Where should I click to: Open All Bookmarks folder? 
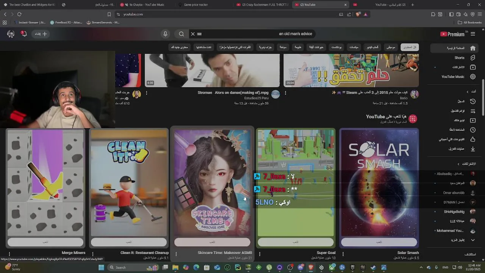(x=470, y=22)
